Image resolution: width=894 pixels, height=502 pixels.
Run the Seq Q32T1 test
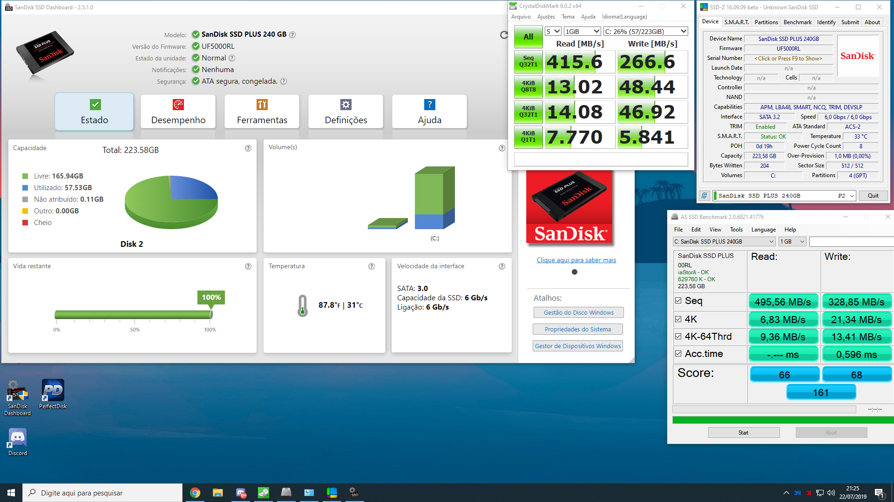point(528,62)
